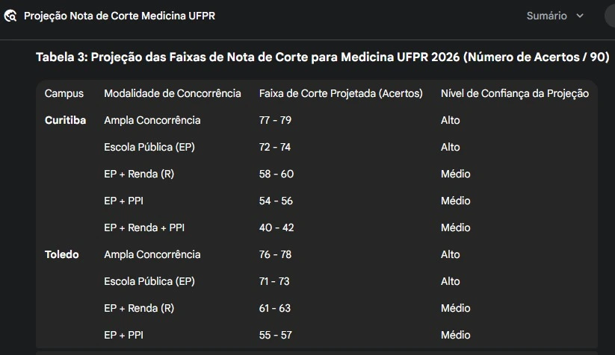Click the 58 - 60 cutoff range cell
Screen dimensions: 615x355
point(276,174)
